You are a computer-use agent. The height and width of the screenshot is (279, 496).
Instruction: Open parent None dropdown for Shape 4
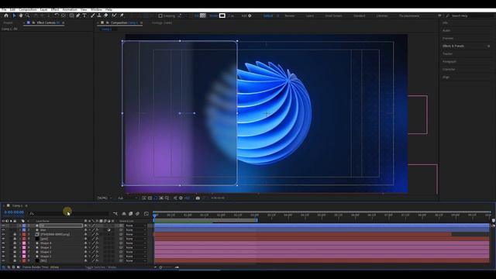(136, 243)
